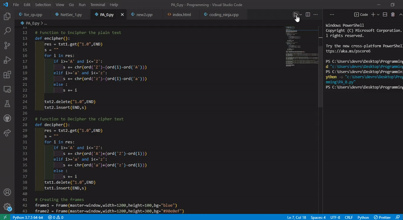Open the Testing flask view
The width and height of the screenshot is (403, 220).
[x=7, y=104]
